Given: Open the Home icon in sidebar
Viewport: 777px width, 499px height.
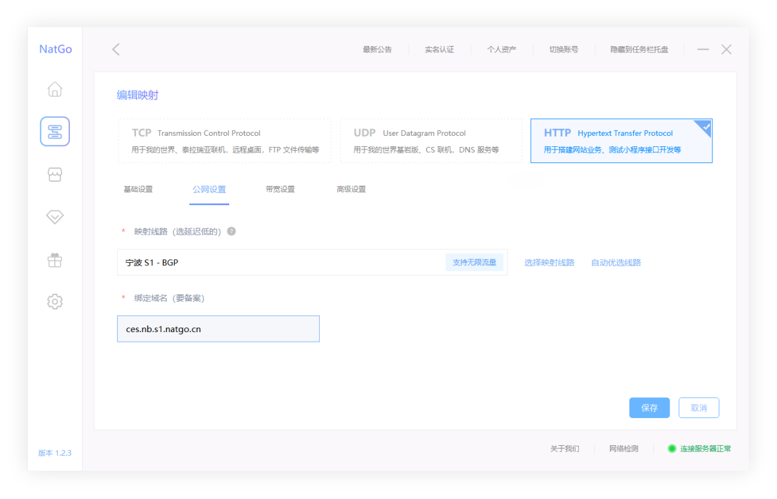Looking at the screenshot, I should [55, 89].
